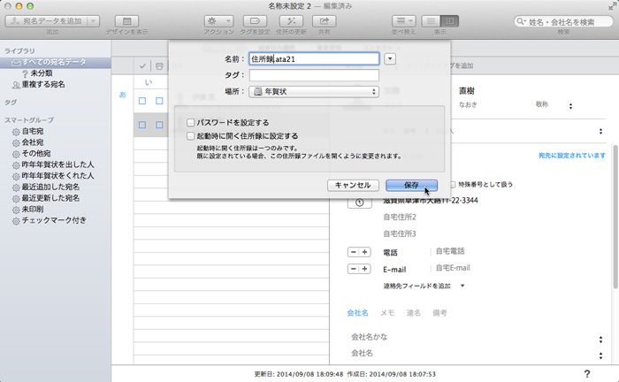619x382 pixels.
Task: Click the help question mark icon
Action: (x=587, y=374)
